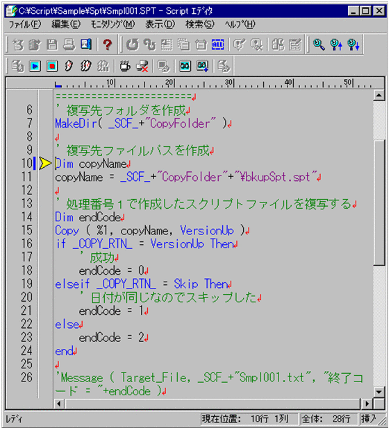The width and height of the screenshot is (391, 430).
Task: Click the binoculars watch icon
Action: pyautogui.click(x=185, y=66)
